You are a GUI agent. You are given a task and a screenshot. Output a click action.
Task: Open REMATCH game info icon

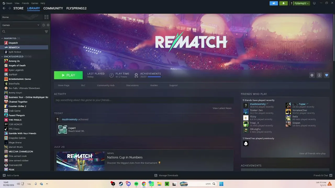(319, 75)
